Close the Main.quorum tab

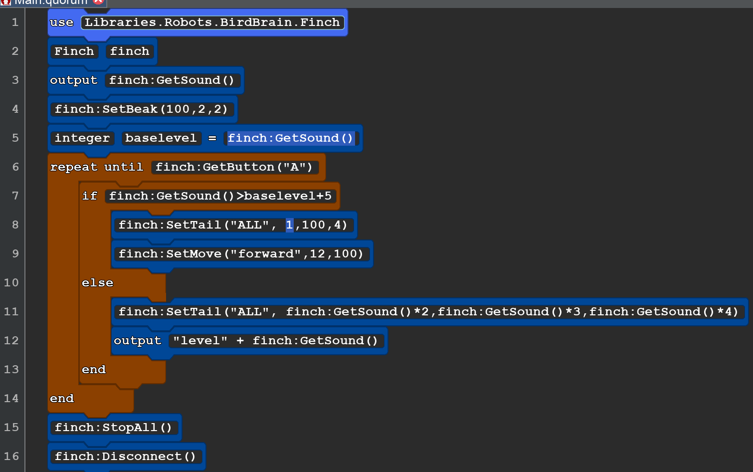(x=98, y=2)
